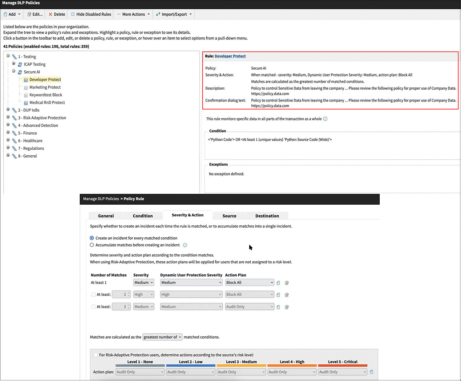
Task: Open the Edit pencil icon in toolbar
Action: 29,14
